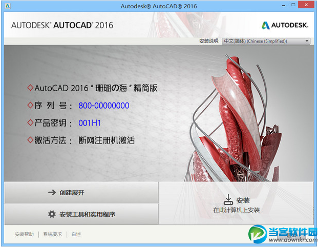Click the gear icon beside install tools

(x=52, y=214)
